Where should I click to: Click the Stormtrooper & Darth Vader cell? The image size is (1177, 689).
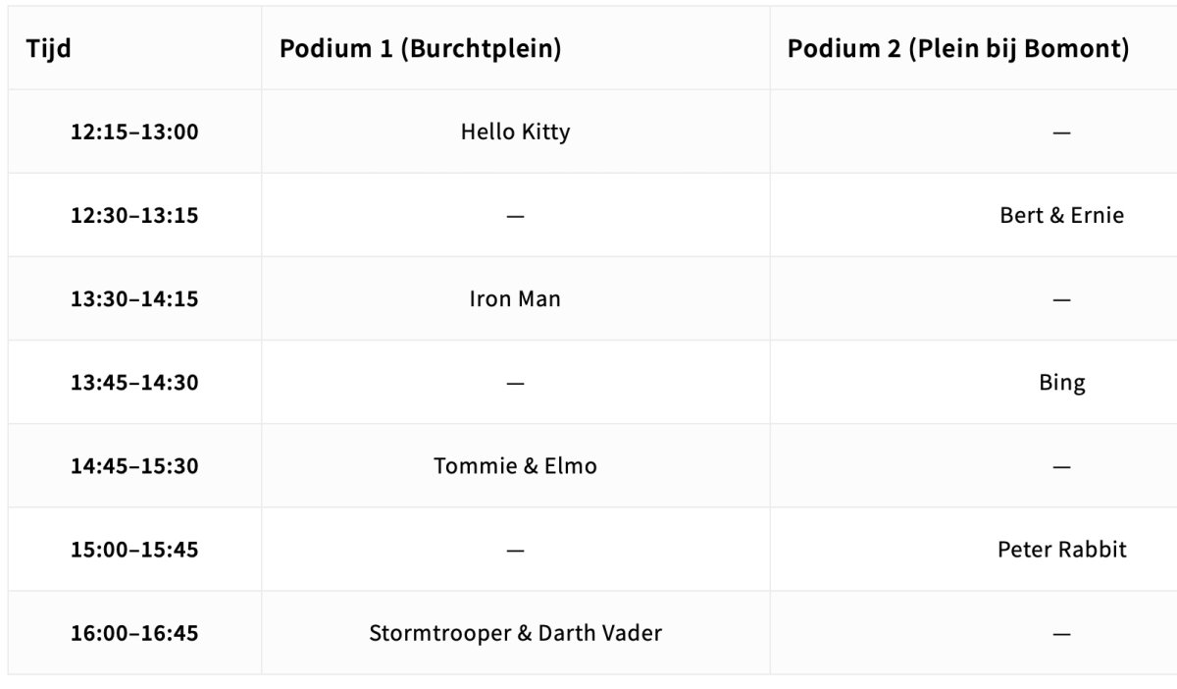515,633
